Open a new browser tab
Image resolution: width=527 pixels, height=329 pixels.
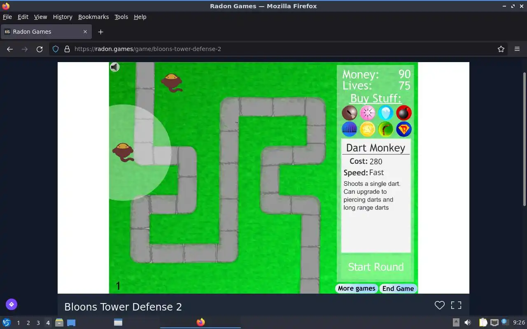[100, 32]
